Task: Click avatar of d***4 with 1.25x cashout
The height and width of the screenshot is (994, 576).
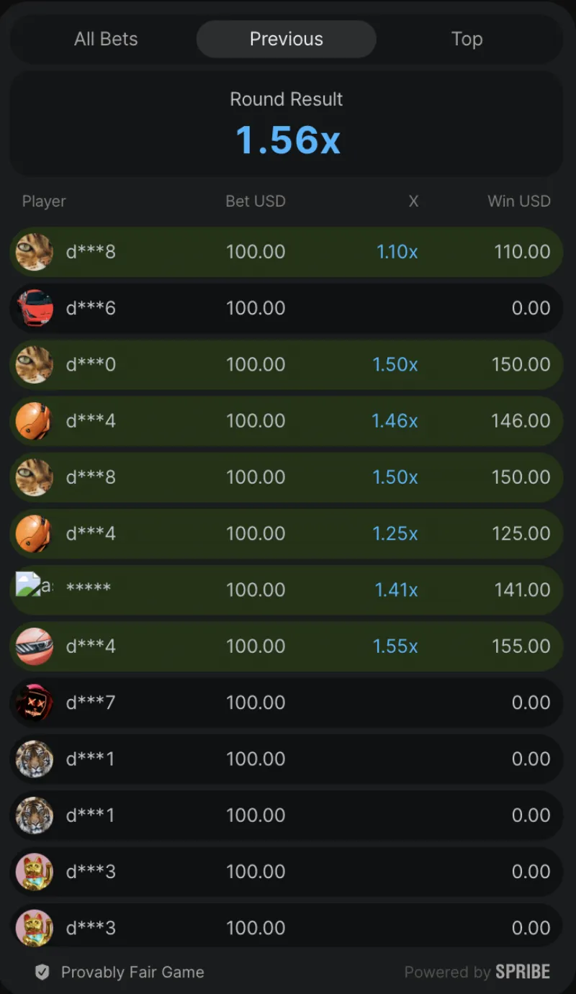Action: click(35, 533)
